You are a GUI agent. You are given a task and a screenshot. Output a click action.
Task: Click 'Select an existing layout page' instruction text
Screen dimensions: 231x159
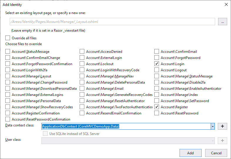coord(45,13)
